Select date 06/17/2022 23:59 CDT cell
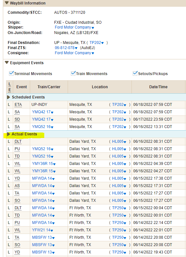186x257 pixels. [153, 119]
